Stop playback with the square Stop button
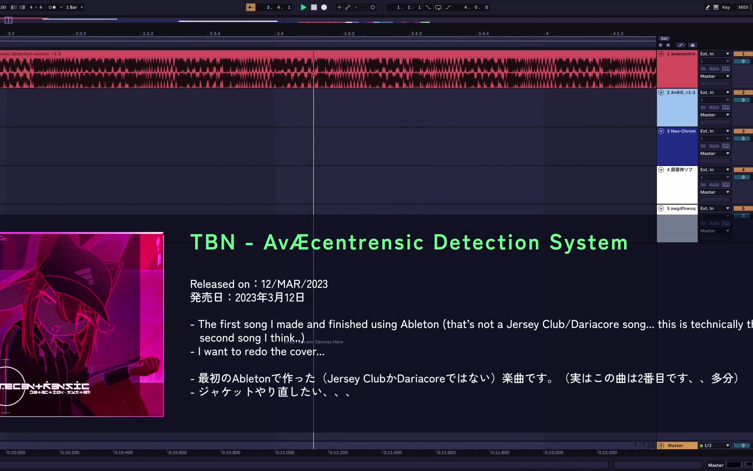The image size is (753, 471). point(314,7)
